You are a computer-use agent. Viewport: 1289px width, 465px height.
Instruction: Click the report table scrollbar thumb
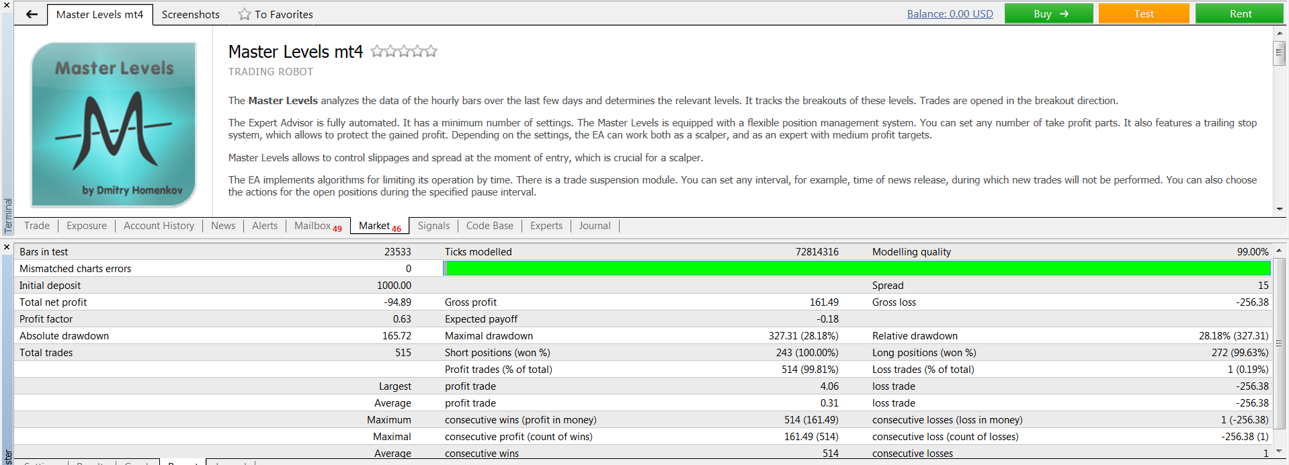pyautogui.click(x=1279, y=343)
